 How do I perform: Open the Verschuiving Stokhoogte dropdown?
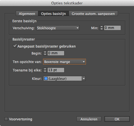pos(58,28)
